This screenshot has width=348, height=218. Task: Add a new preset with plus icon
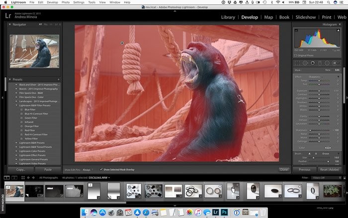point(59,79)
